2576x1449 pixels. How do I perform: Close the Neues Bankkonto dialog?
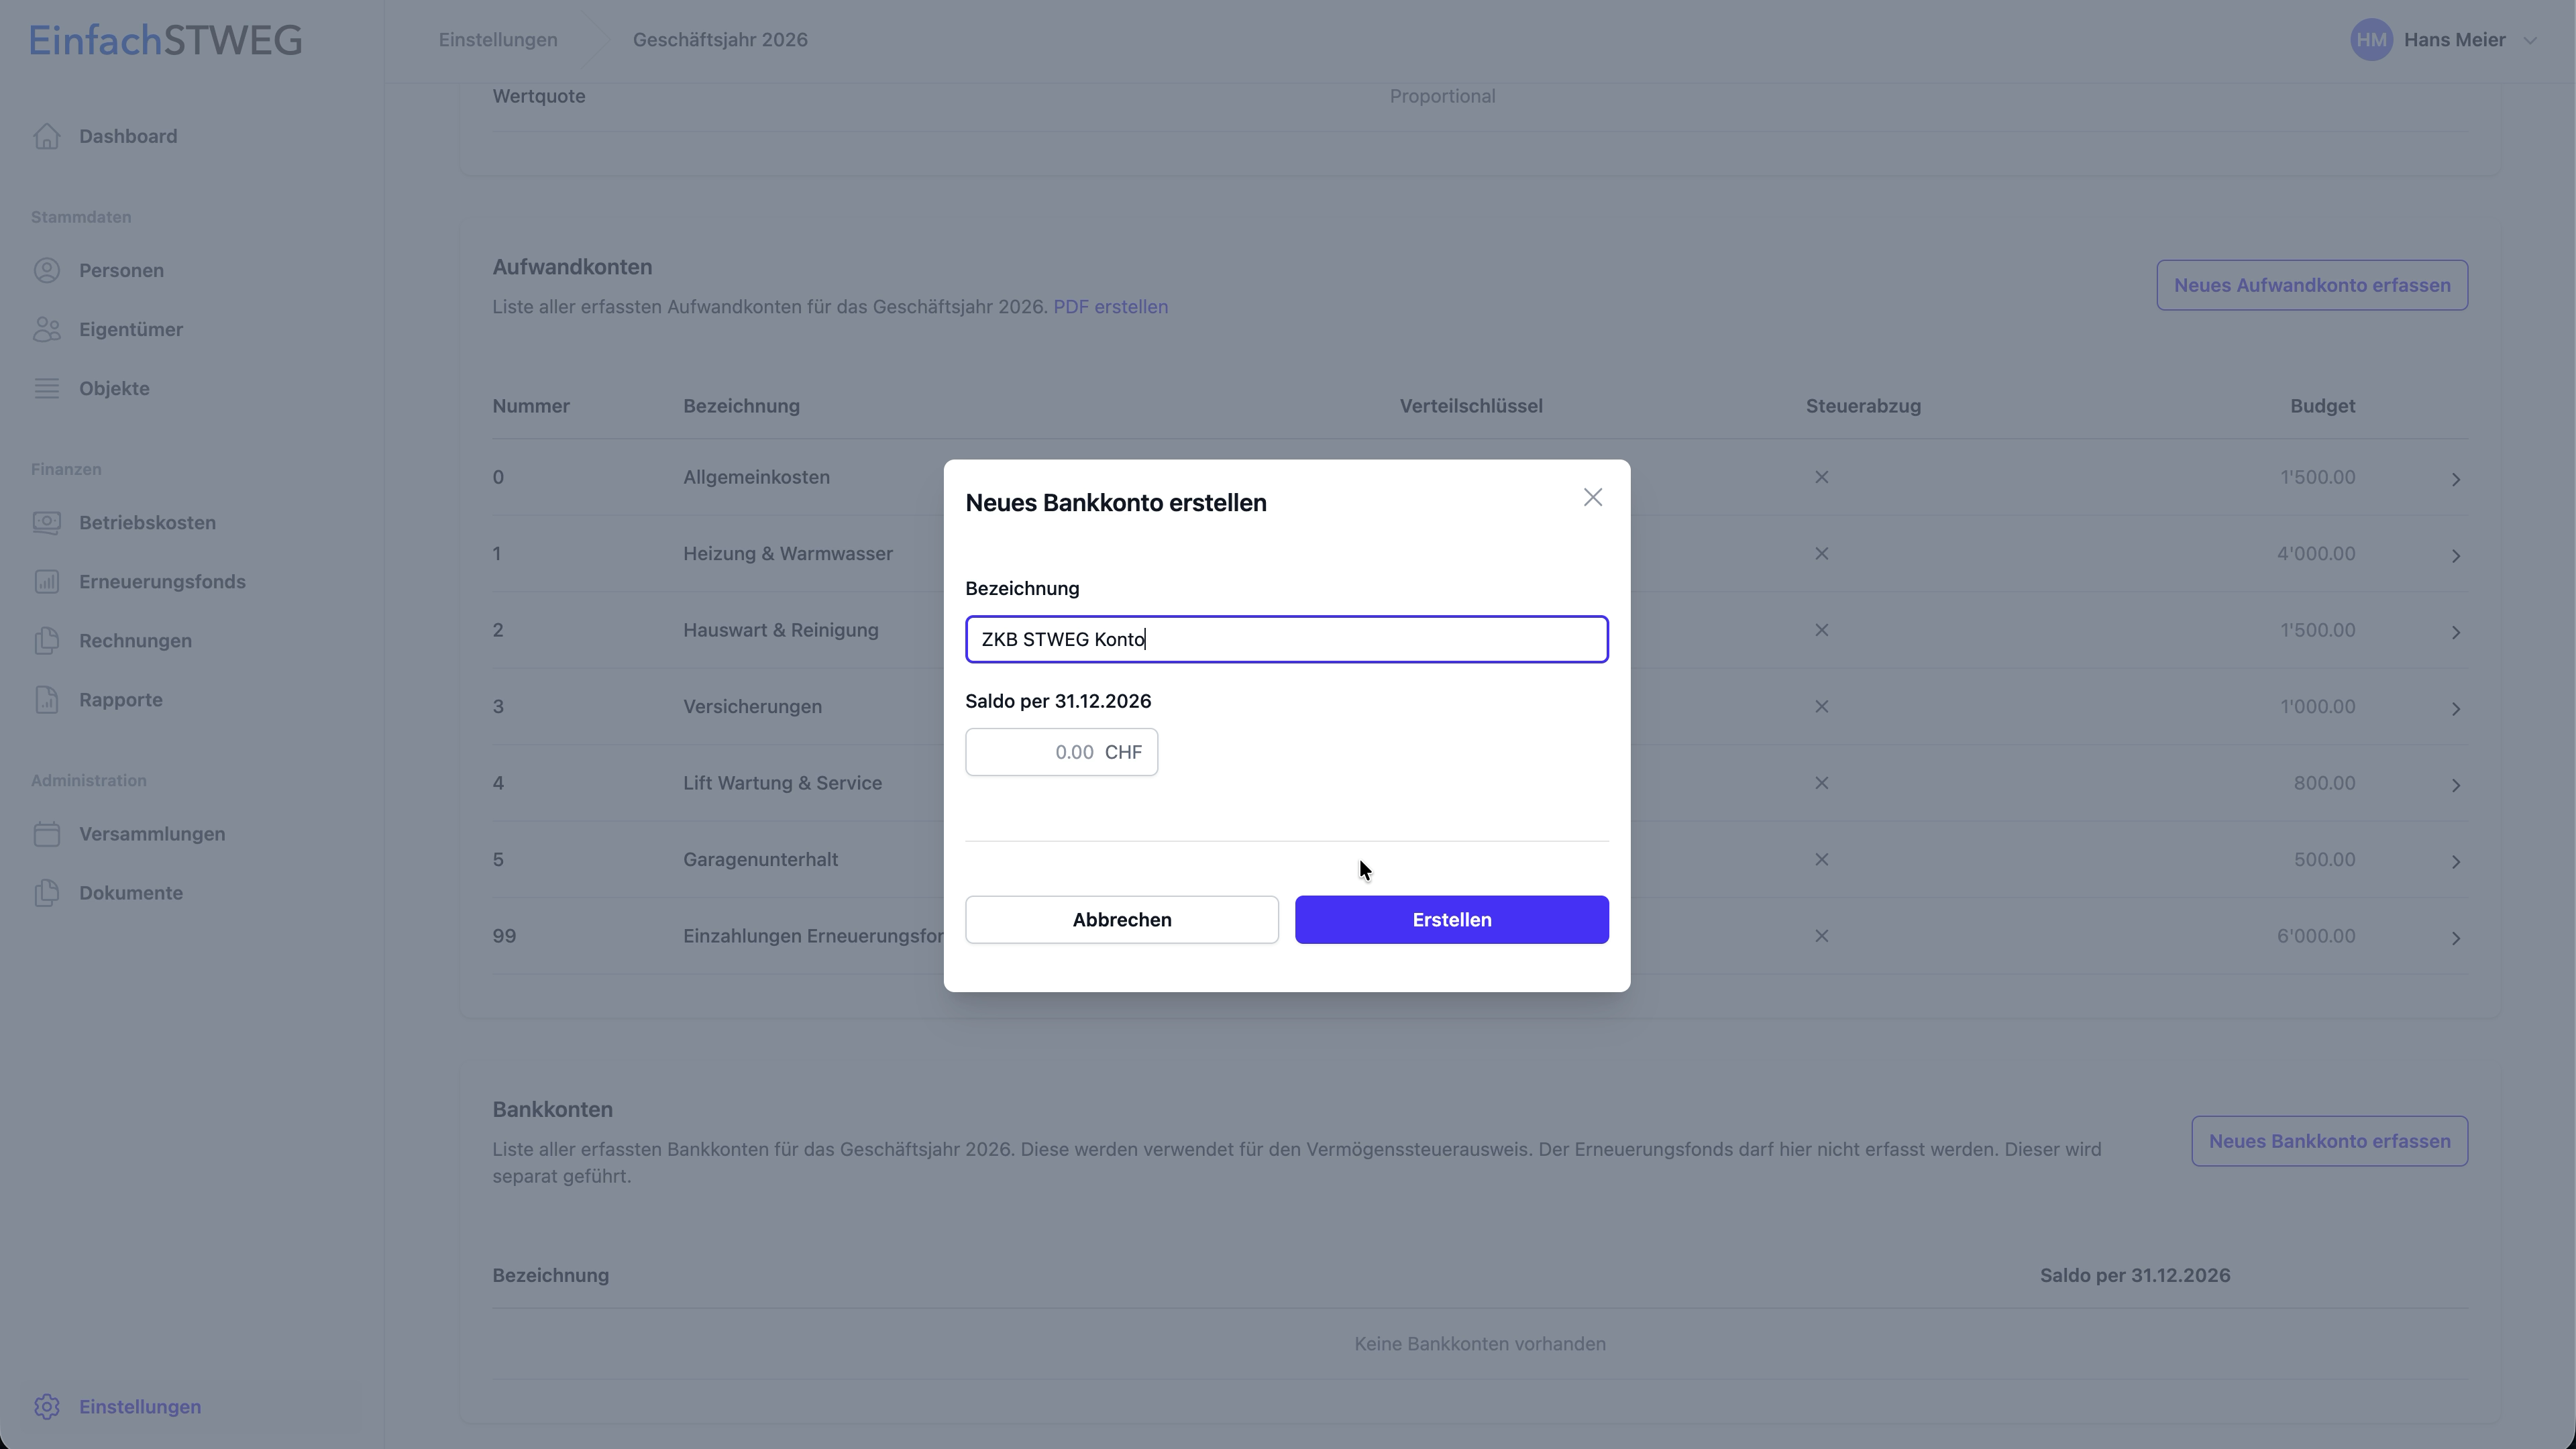coord(1592,497)
